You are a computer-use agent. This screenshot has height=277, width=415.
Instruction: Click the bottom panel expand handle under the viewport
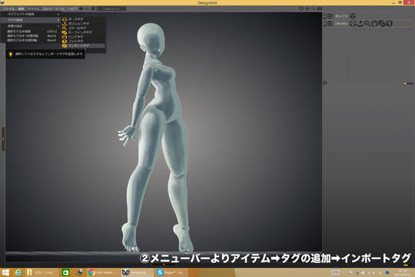[x=164, y=264]
